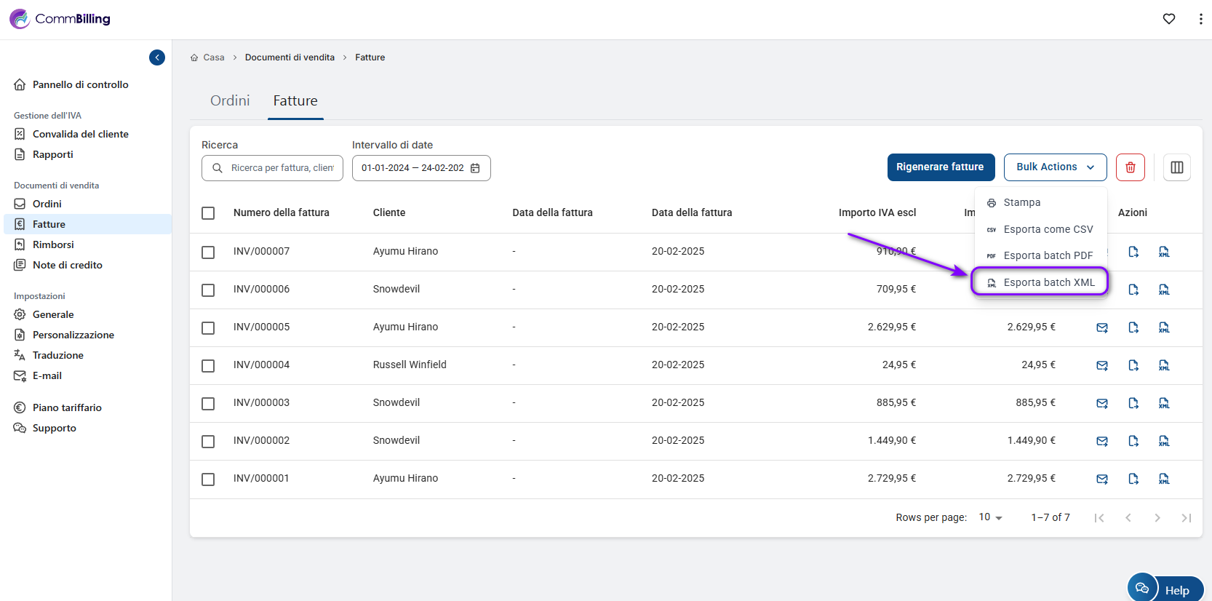Screen dimensions: 1212x601
Task: Expand the Bulk Actions dropdown
Action: (1054, 167)
